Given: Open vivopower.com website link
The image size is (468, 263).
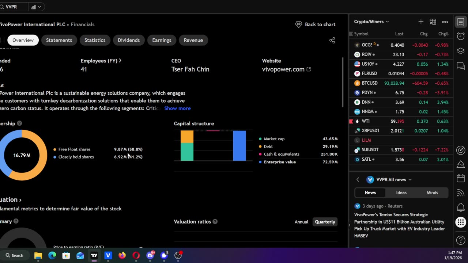Looking at the screenshot, I should (286, 69).
